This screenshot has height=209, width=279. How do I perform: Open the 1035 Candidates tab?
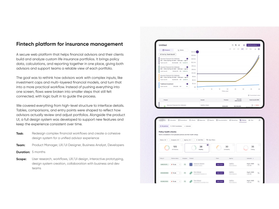pyautogui.click(x=176, y=126)
